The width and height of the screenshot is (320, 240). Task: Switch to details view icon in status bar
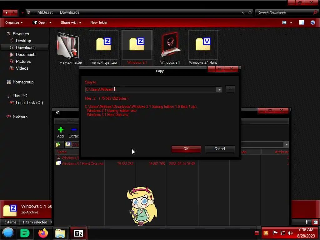pyautogui.click(x=308, y=222)
